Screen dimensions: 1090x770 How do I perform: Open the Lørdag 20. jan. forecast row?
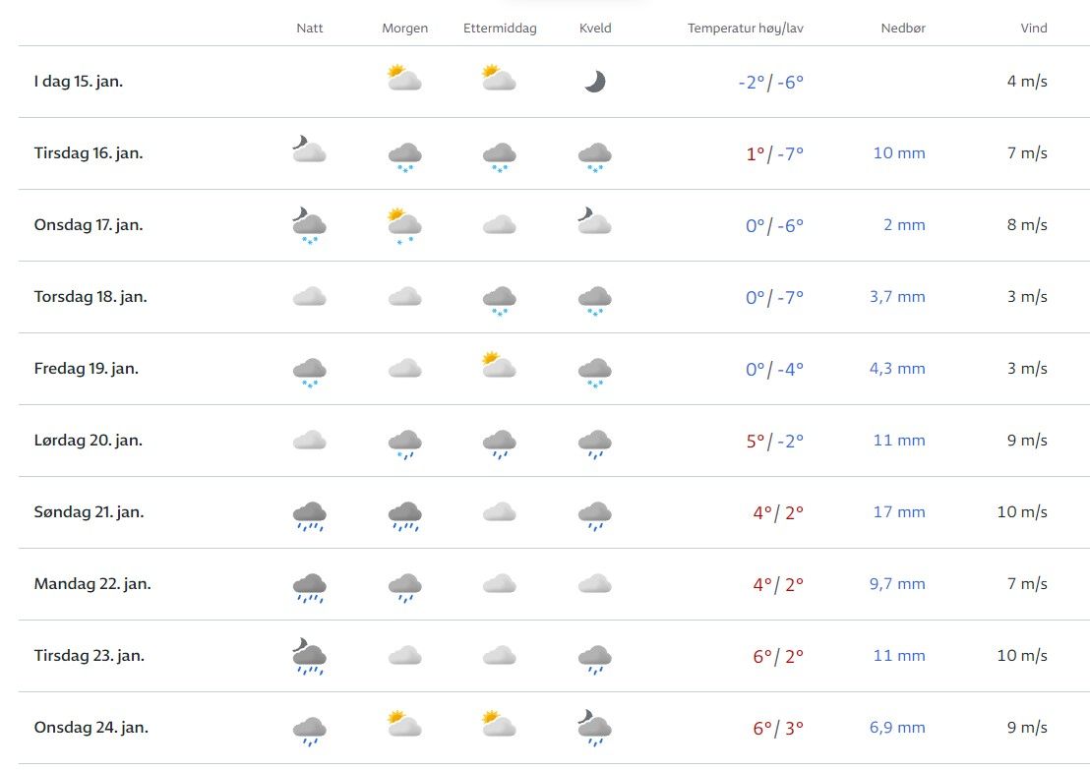[x=89, y=441]
